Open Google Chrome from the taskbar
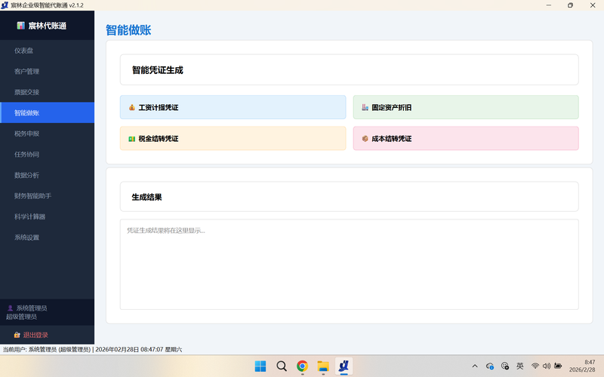 302,366
